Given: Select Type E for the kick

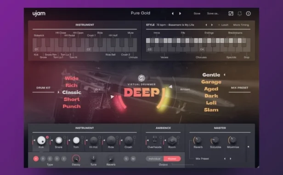Looking at the screenshot, I should pyautogui.click(x=64, y=159).
